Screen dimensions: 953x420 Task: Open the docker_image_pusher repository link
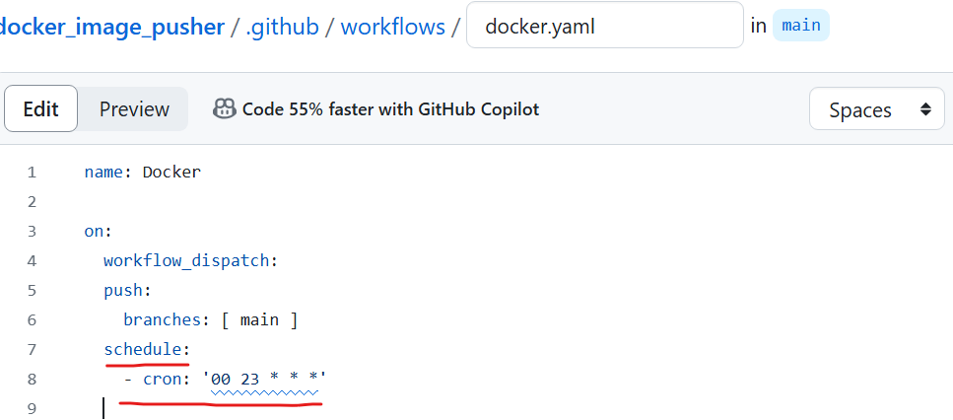point(111,27)
